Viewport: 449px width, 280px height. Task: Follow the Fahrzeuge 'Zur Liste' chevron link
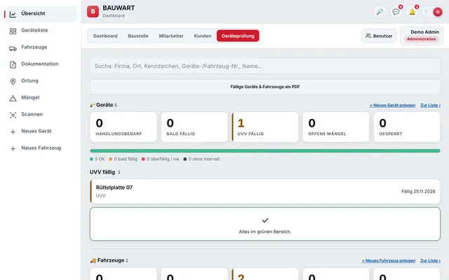(430, 260)
